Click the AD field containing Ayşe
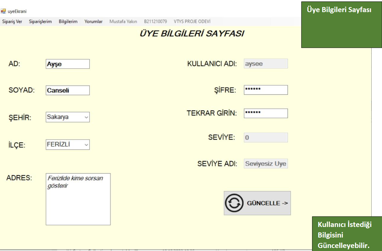 [x=68, y=64]
